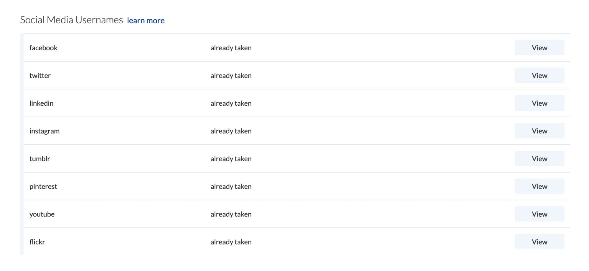Click the linkedin platform name
Viewport: 589px width, 271px height.
pyautogui.click(x=41, y=103)
